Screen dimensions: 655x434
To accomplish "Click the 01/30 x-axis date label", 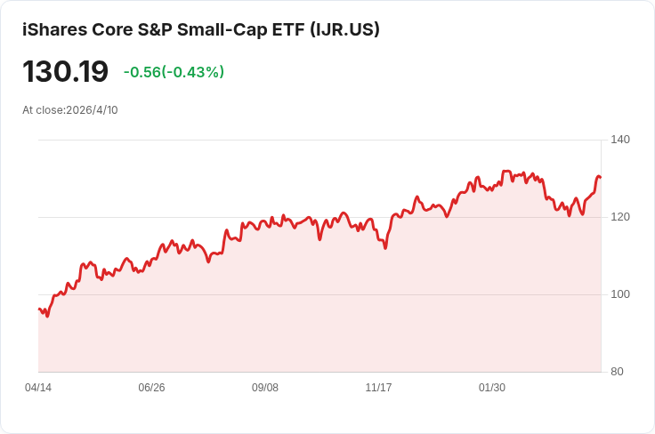I will (x=491, y=387).
